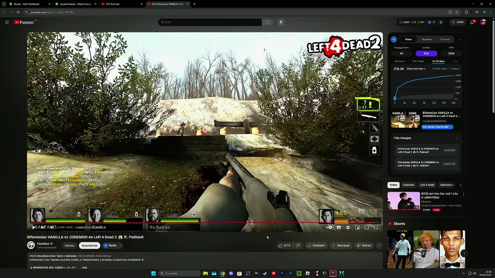This screenshot has height=278, width=495.
Task: Collapse the vidIQ stats panel
Action: (459, 39)
